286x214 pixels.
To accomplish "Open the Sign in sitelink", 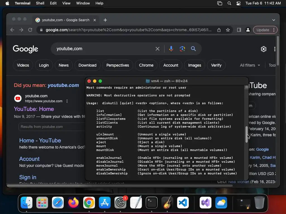I will (x=28, y=177).
